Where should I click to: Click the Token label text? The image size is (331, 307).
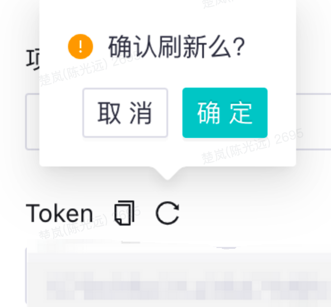pyautogui.click(x=59, y=213)
